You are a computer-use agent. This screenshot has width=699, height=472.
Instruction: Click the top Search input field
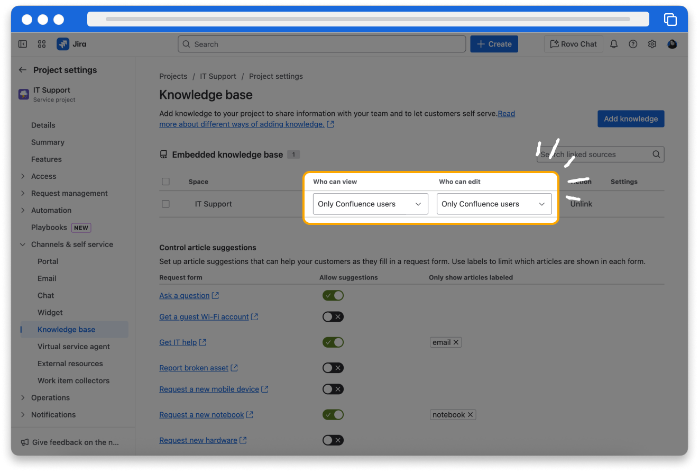321,44
